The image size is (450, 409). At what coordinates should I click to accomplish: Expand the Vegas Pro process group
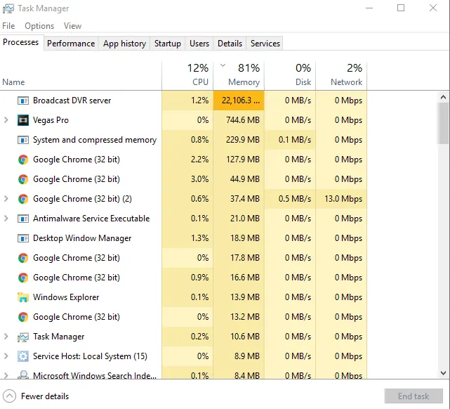pos(6,120)
